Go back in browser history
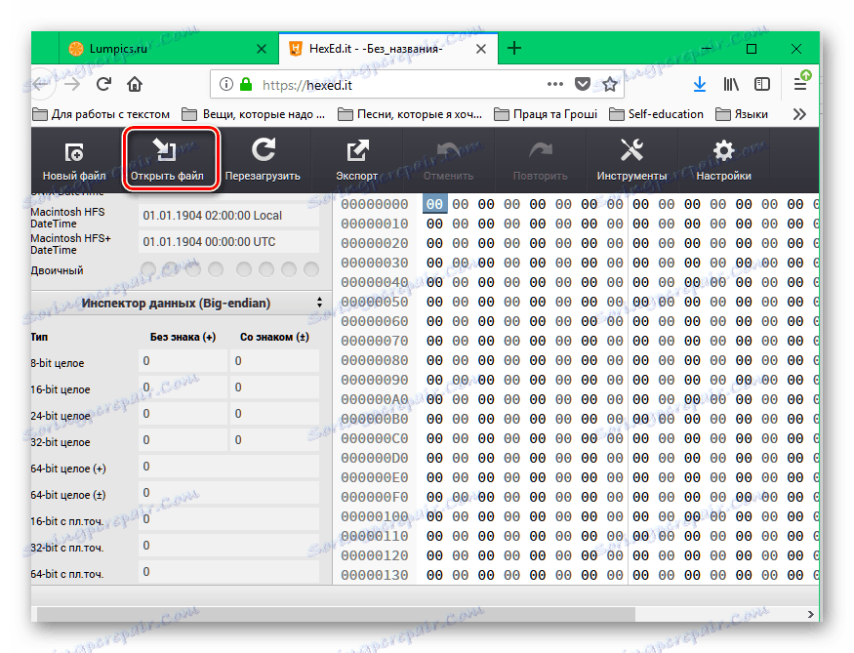The height and width of the screenshot is (653, 854). click(x=40, y=84)
